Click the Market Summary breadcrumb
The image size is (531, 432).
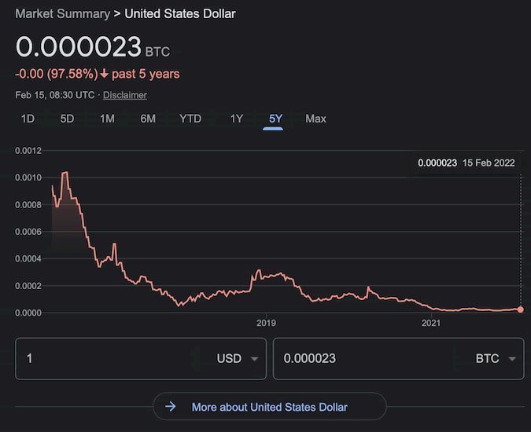pyautogui.click(x=62, y=13)
